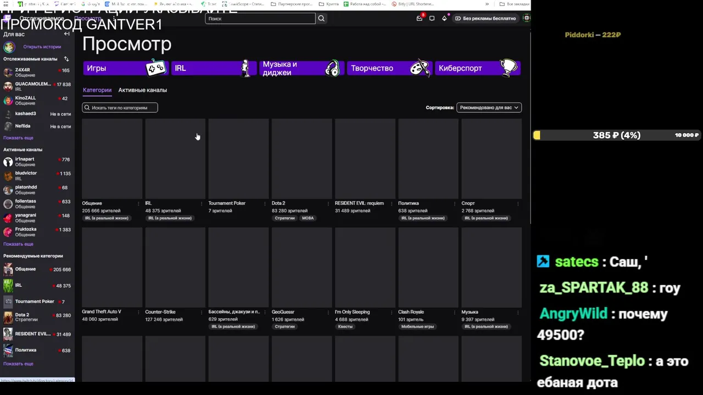Click the Twitch logo home icon
Screen dimensions: 703x395
[x=8, y=18]
